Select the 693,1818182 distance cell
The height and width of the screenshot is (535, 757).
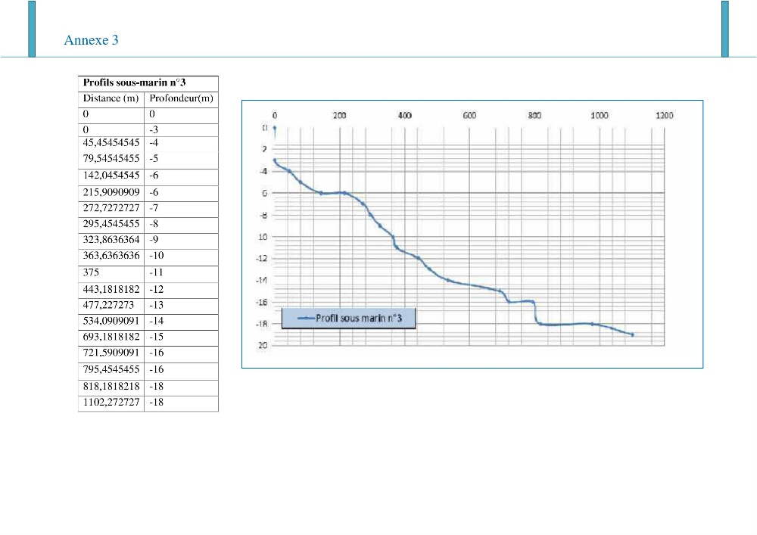[111, 337]
